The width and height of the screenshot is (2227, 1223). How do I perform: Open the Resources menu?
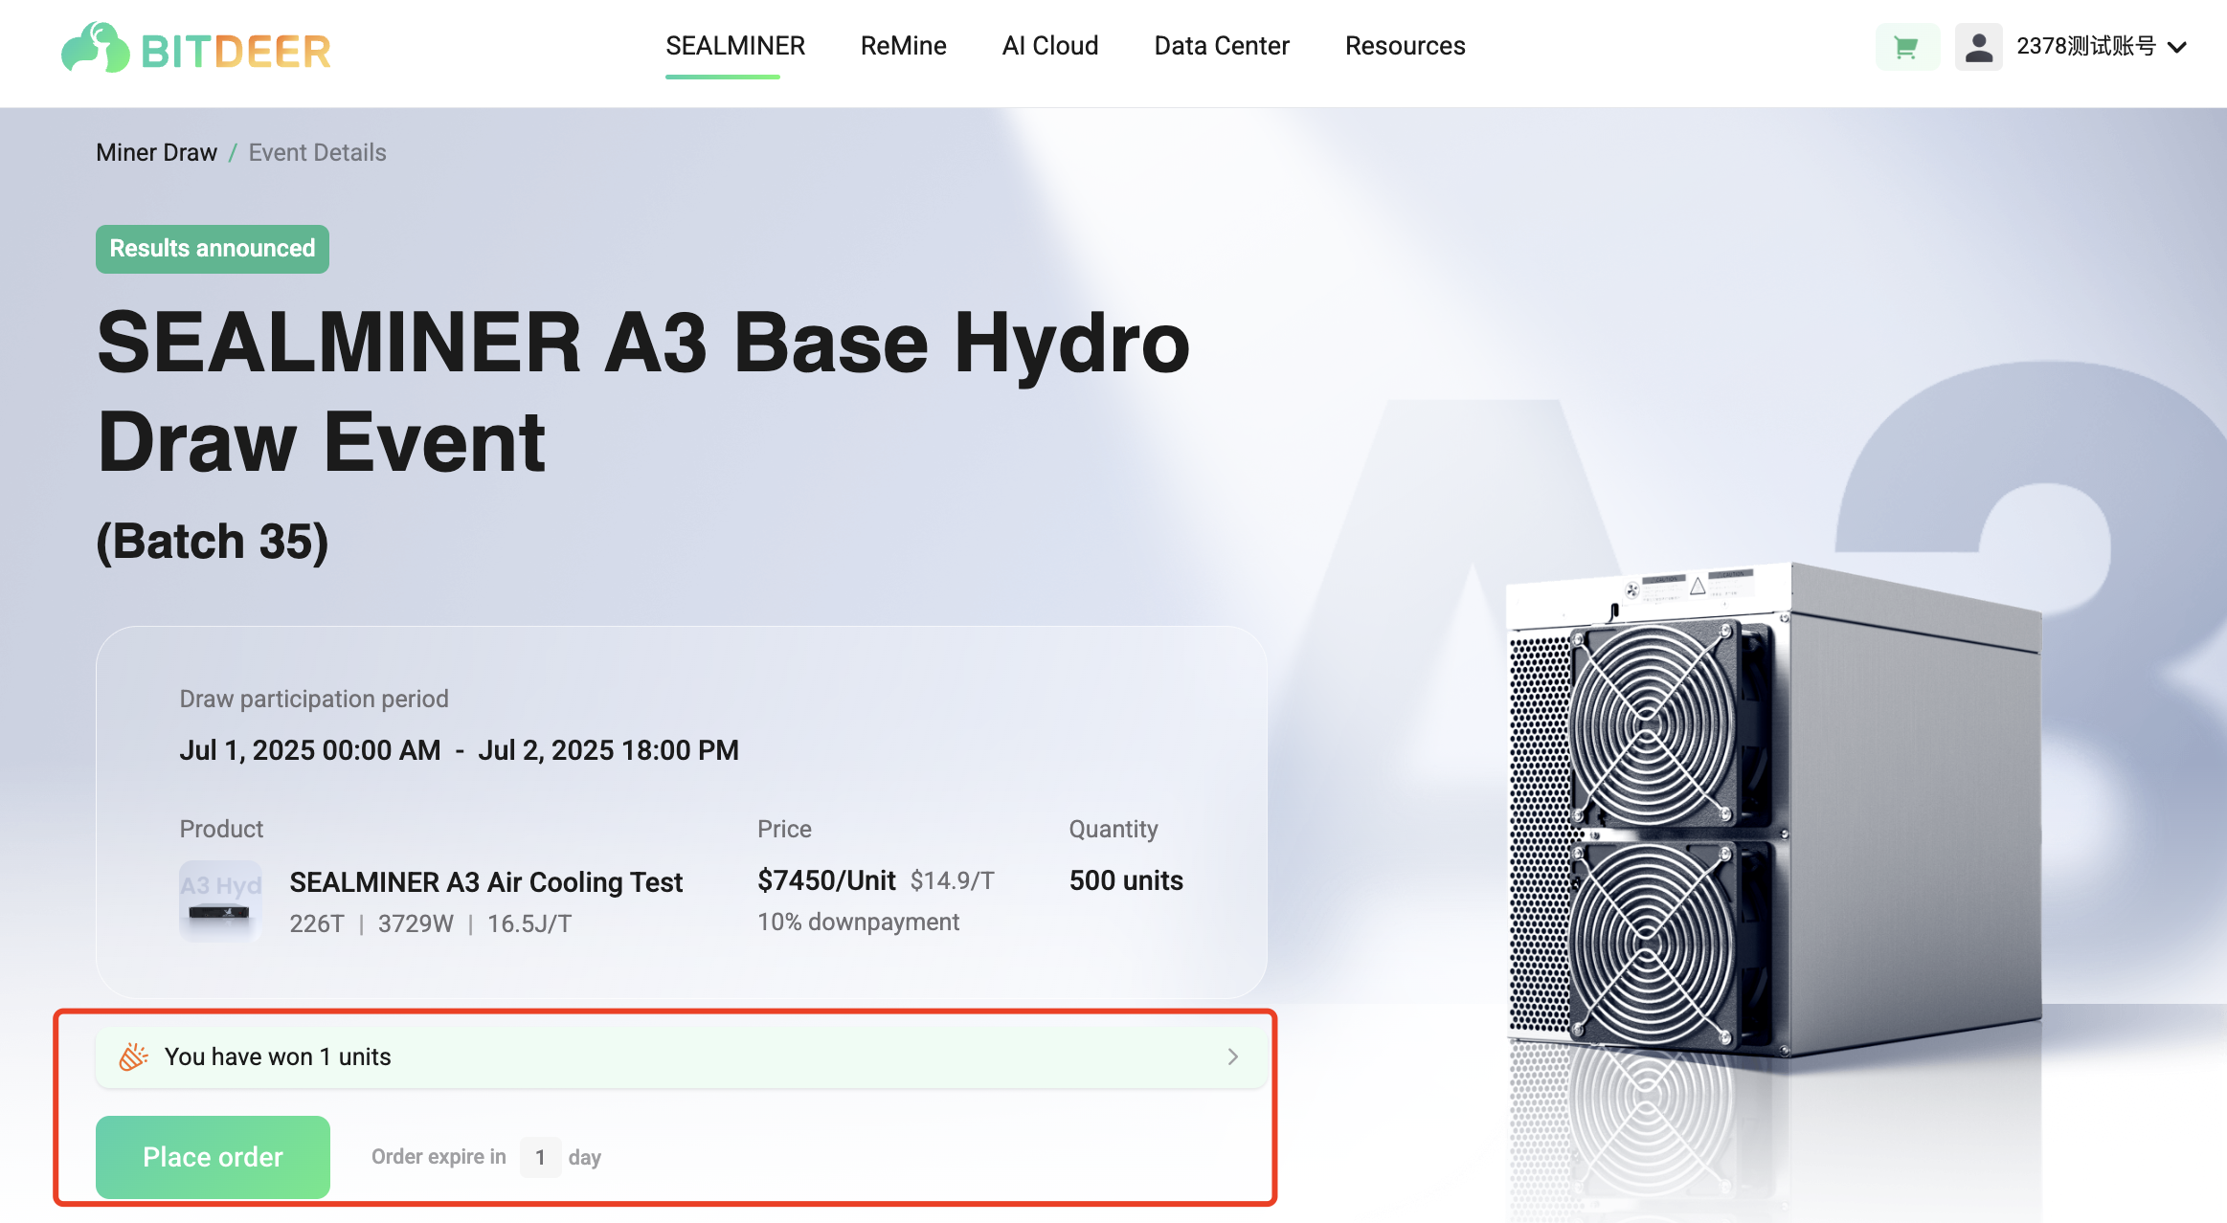tap(1405, 46)
